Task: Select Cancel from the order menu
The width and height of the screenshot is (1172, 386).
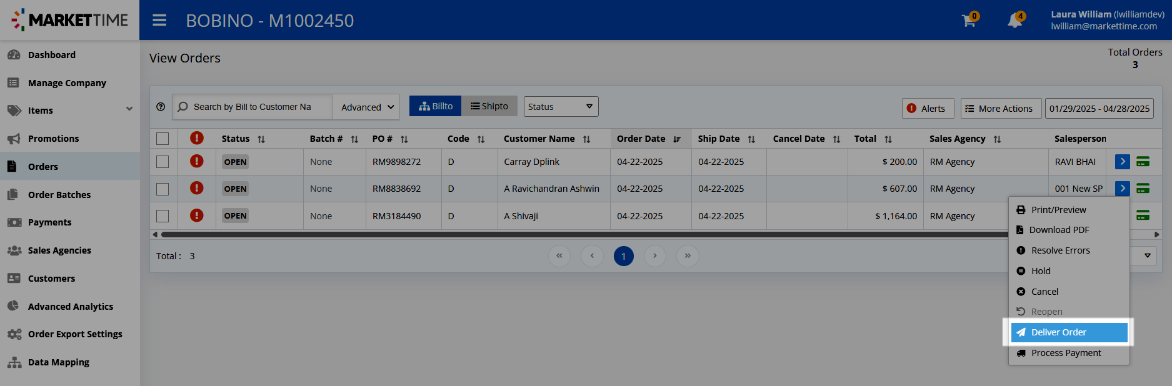Action: (x=1069, y=292)
